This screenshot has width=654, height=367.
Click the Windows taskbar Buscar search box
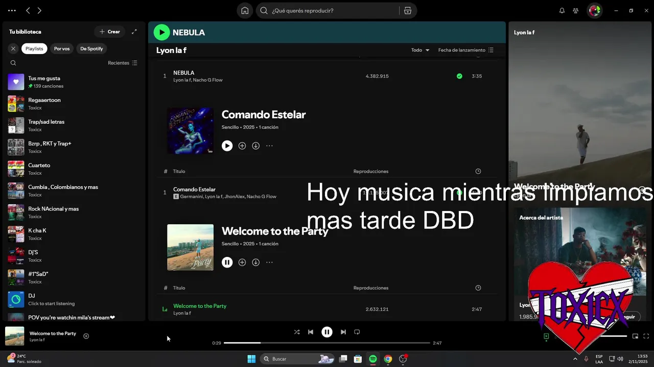tap(298, 359)
